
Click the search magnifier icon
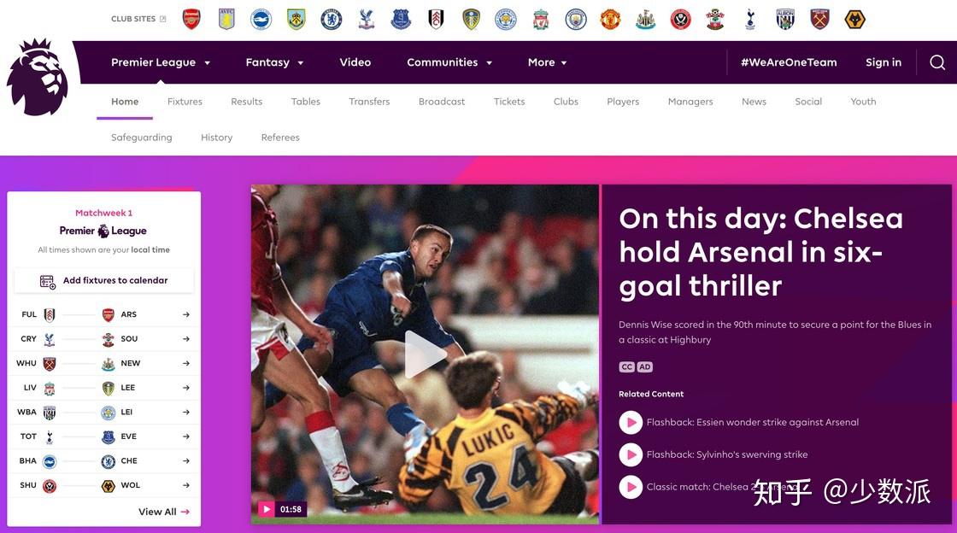coord(937,62)
